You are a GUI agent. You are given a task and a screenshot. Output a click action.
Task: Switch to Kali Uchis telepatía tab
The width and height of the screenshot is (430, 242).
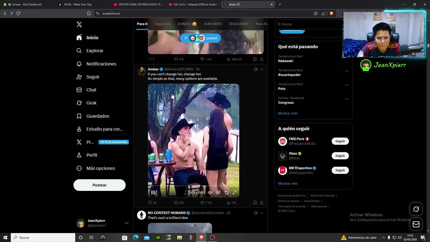pos(193,4)
